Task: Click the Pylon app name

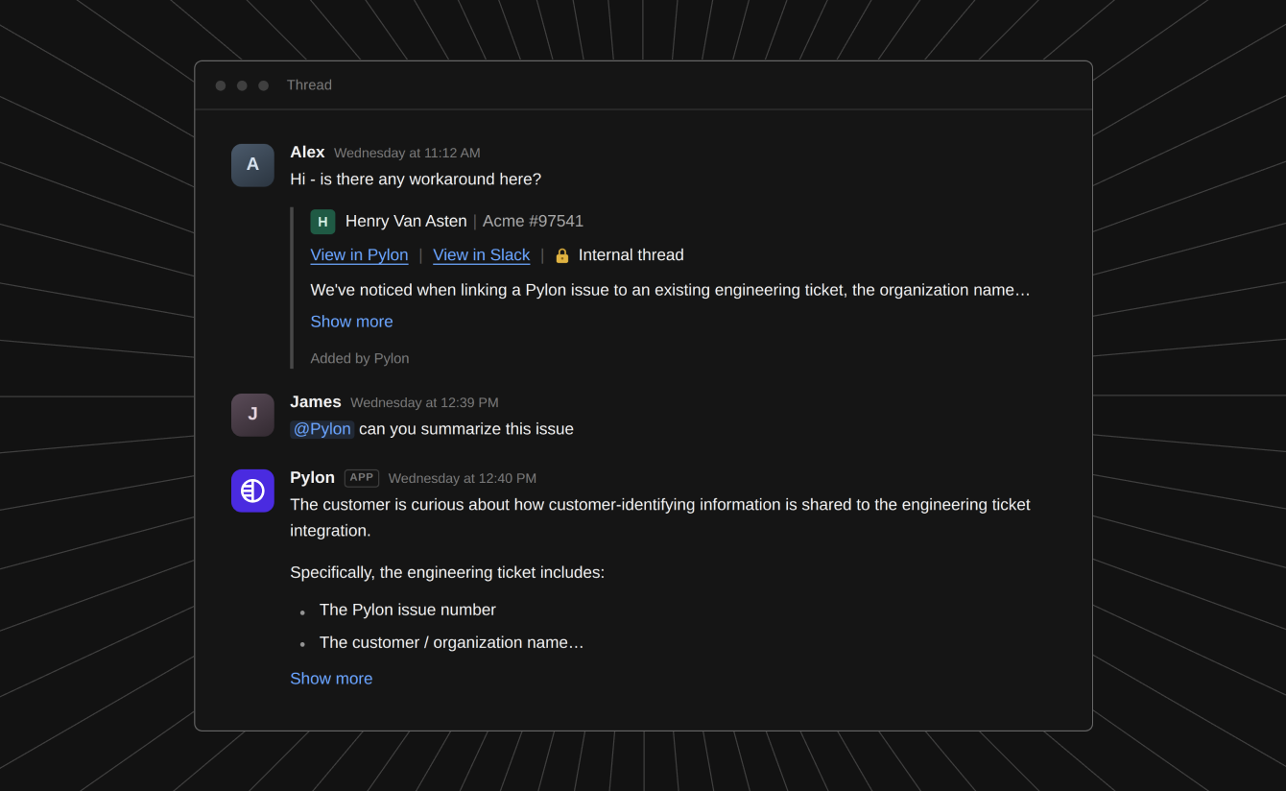Action: click(x=312, y=478)
